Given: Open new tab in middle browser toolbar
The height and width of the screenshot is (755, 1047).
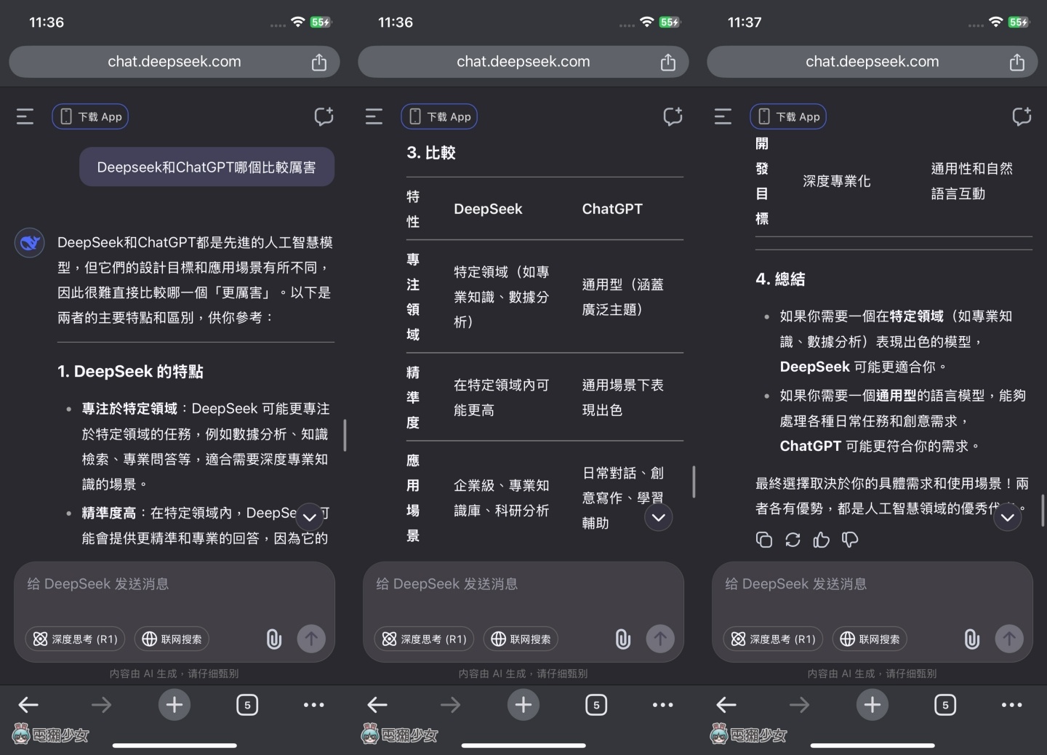Looking at the screenshot, I should 523,704.
